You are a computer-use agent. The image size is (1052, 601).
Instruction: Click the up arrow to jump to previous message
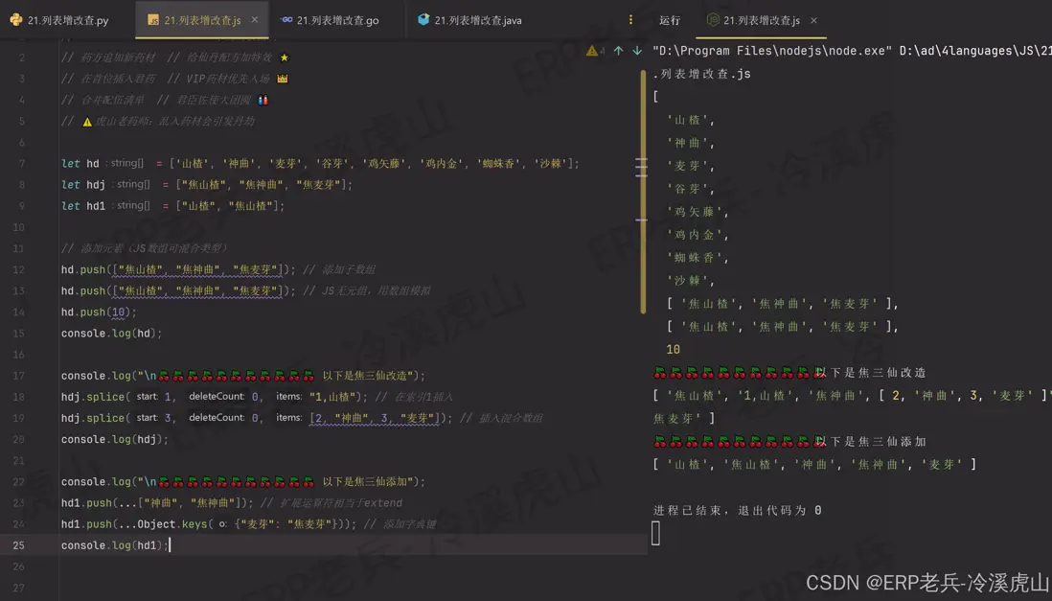pos(617,50)
